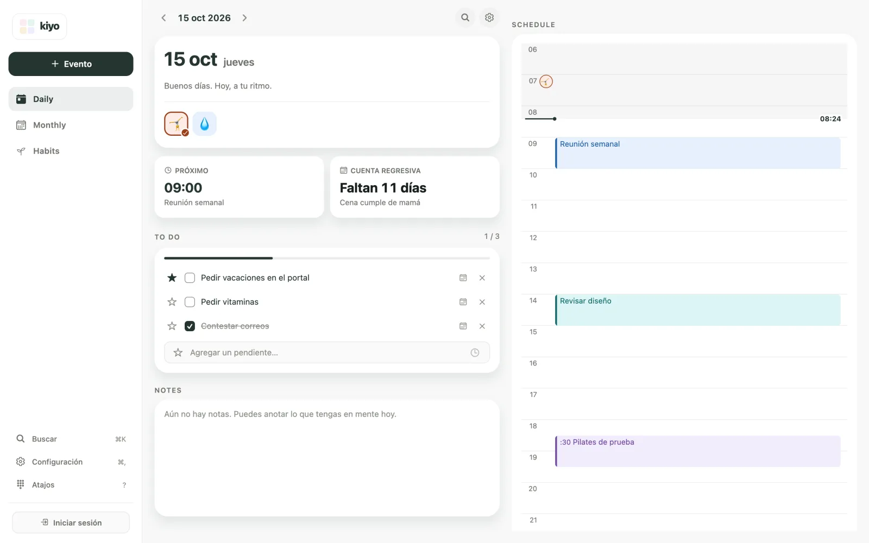Click the 08:24 current time marker
The image size is (869, 543).
pyautogui.click(x=830, y=119)
